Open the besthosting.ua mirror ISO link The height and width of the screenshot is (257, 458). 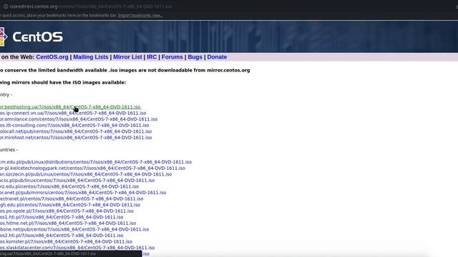(70, 107)
